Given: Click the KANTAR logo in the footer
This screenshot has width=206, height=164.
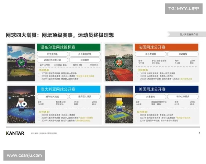Looking at the screenshot, I should point(15,133).
